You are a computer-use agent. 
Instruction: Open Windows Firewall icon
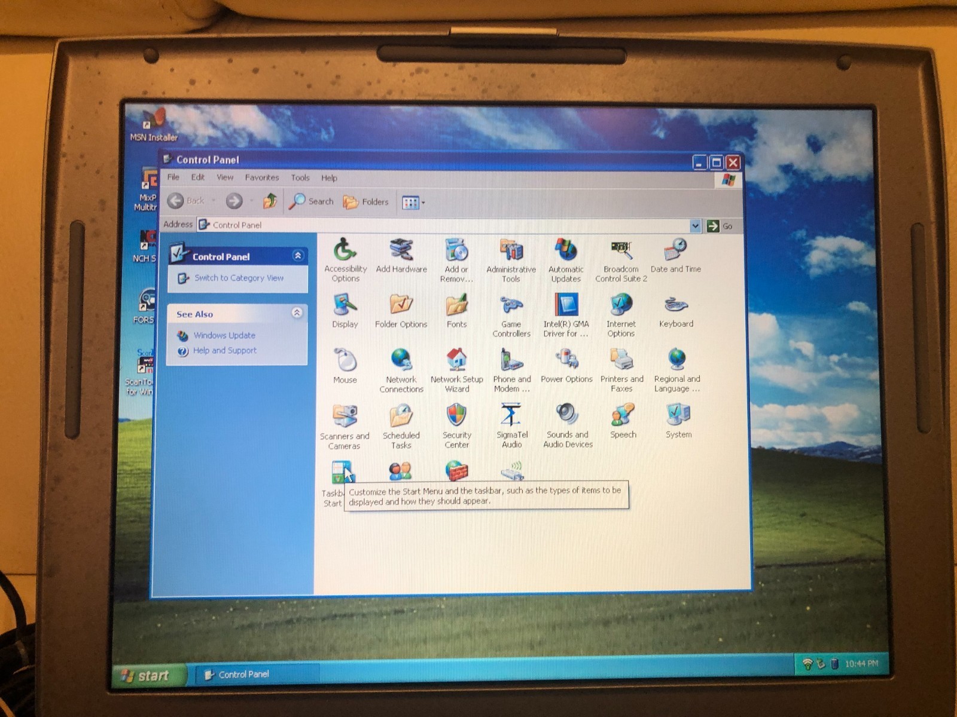456,471
